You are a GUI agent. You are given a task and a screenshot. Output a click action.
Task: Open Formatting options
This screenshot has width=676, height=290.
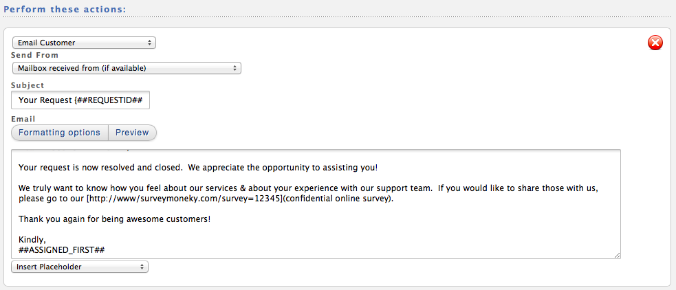click(60, 133)
